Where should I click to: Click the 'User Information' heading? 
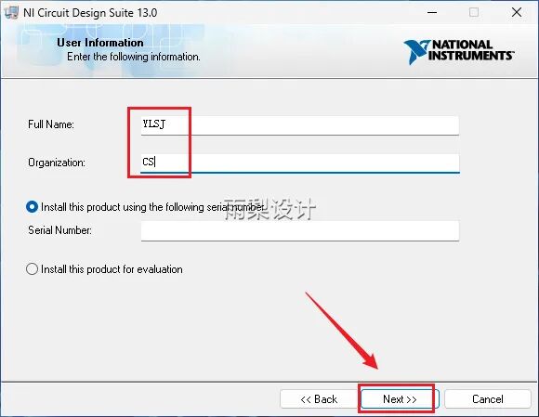(100, 43)
